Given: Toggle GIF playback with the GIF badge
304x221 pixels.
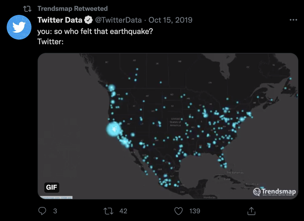Looking at the screenshot, I should pos(51,187).
